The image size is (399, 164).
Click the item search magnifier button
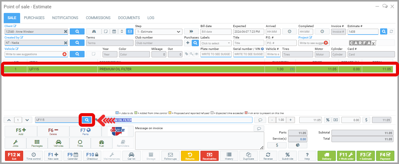pos(87,120)
